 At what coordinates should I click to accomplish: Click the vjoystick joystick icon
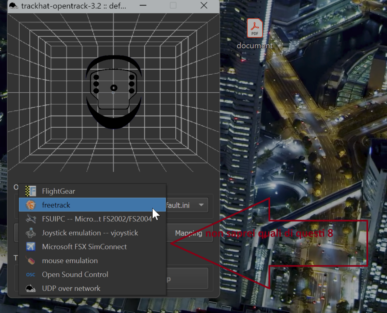click(30, 233)
